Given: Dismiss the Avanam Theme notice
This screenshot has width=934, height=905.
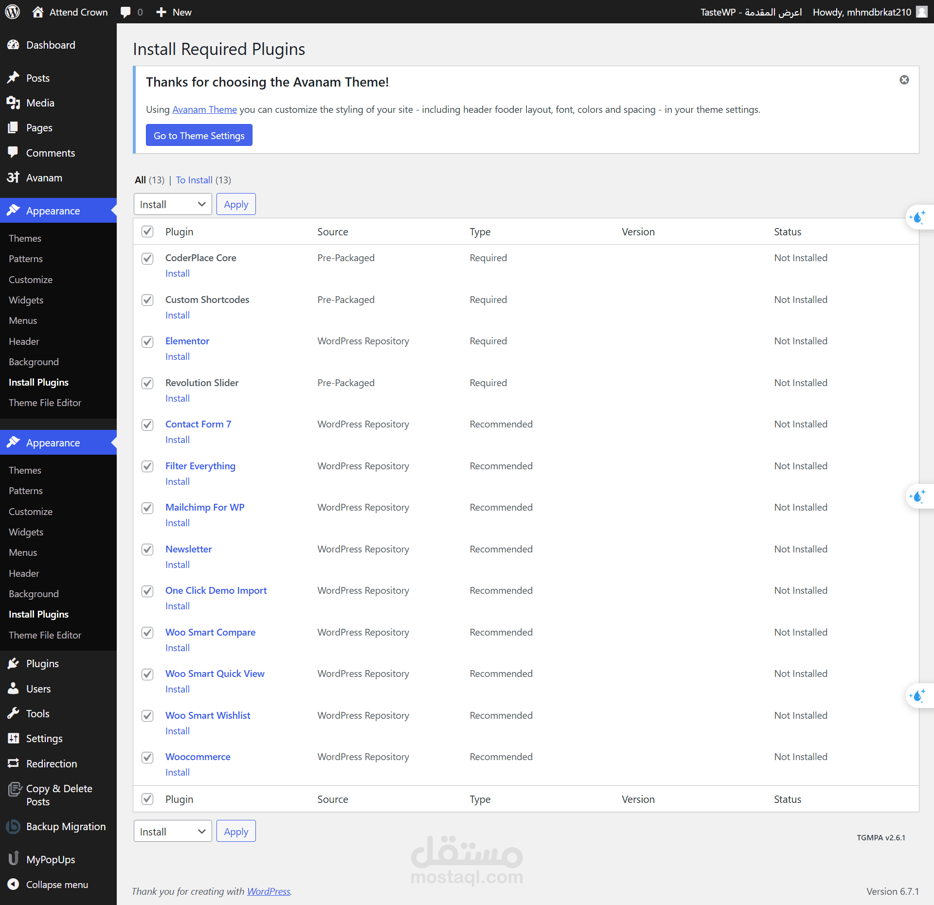Looking at the screenshot, I should pyautogui.click(x=904, y=80).
